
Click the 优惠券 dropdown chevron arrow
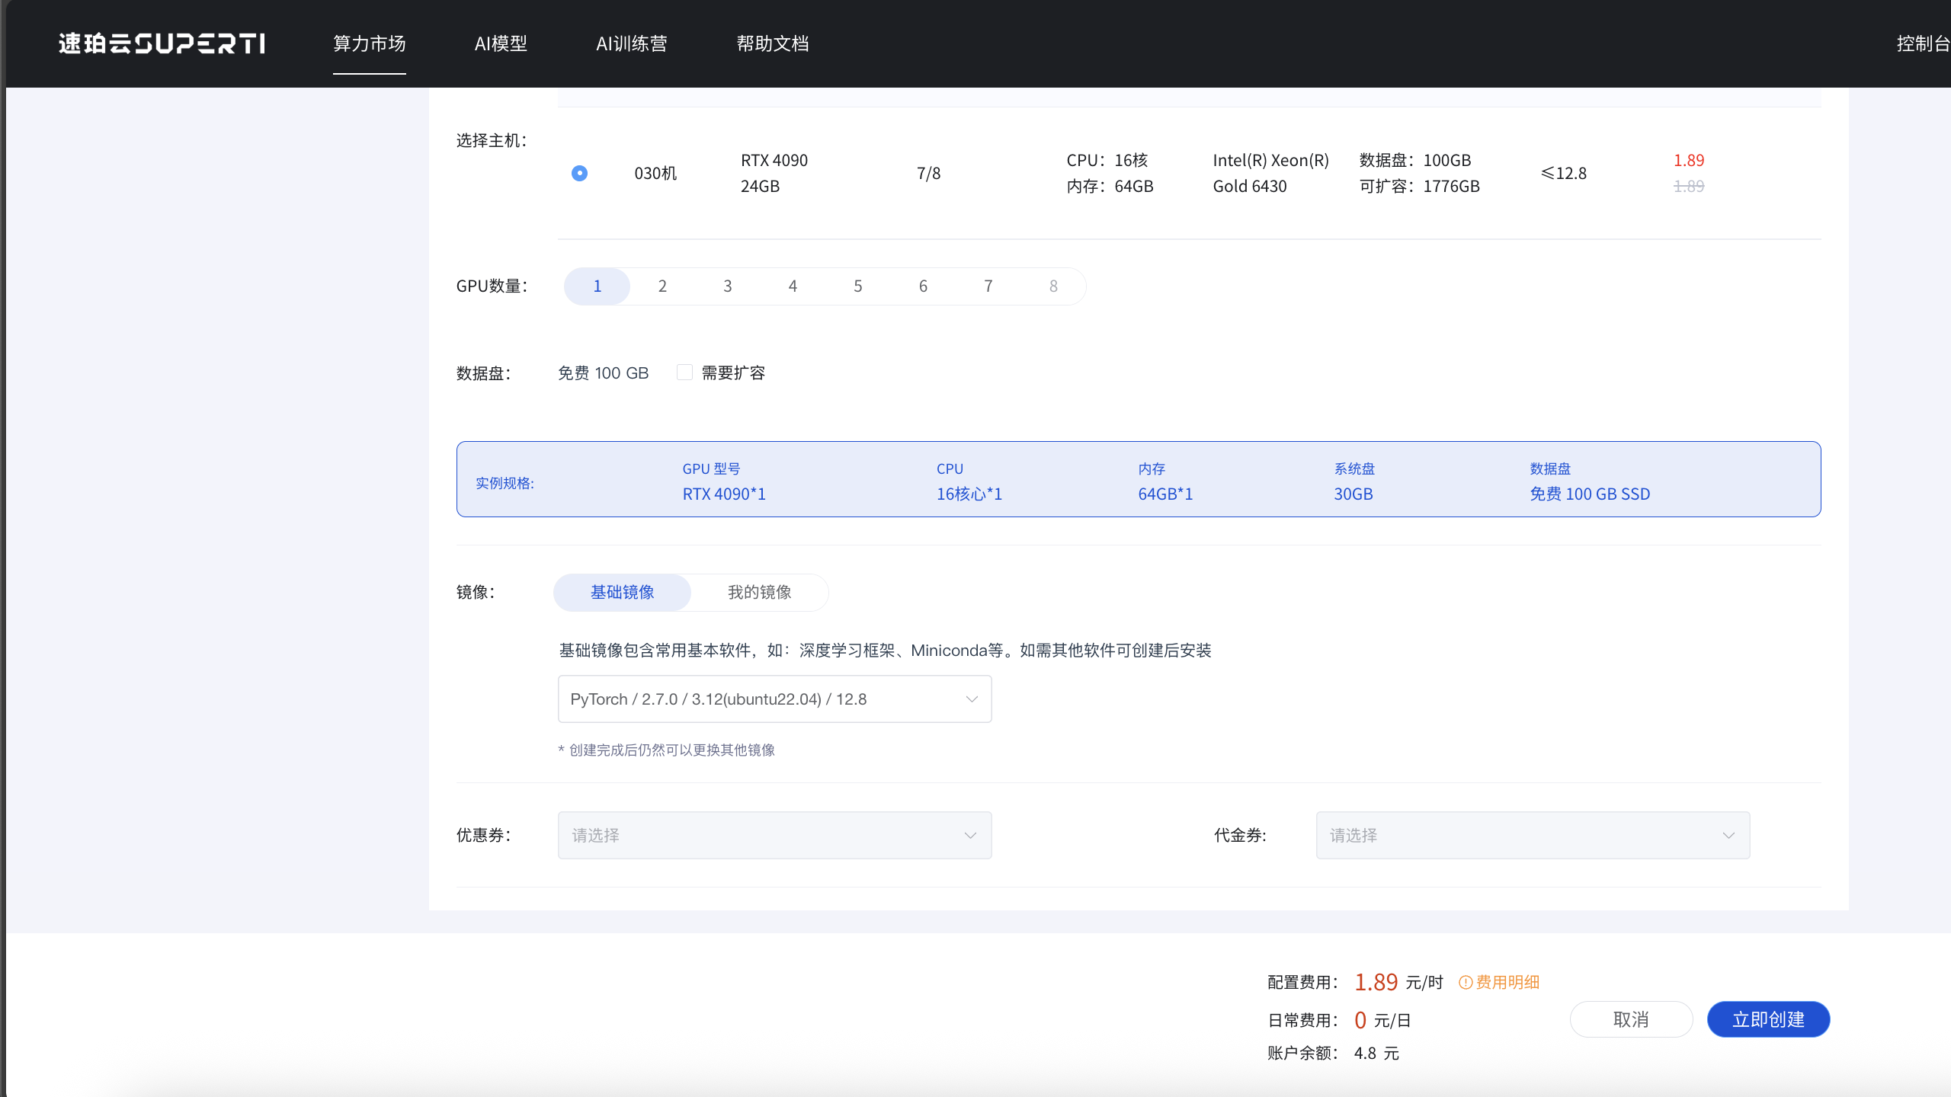(x=970, y=836)
